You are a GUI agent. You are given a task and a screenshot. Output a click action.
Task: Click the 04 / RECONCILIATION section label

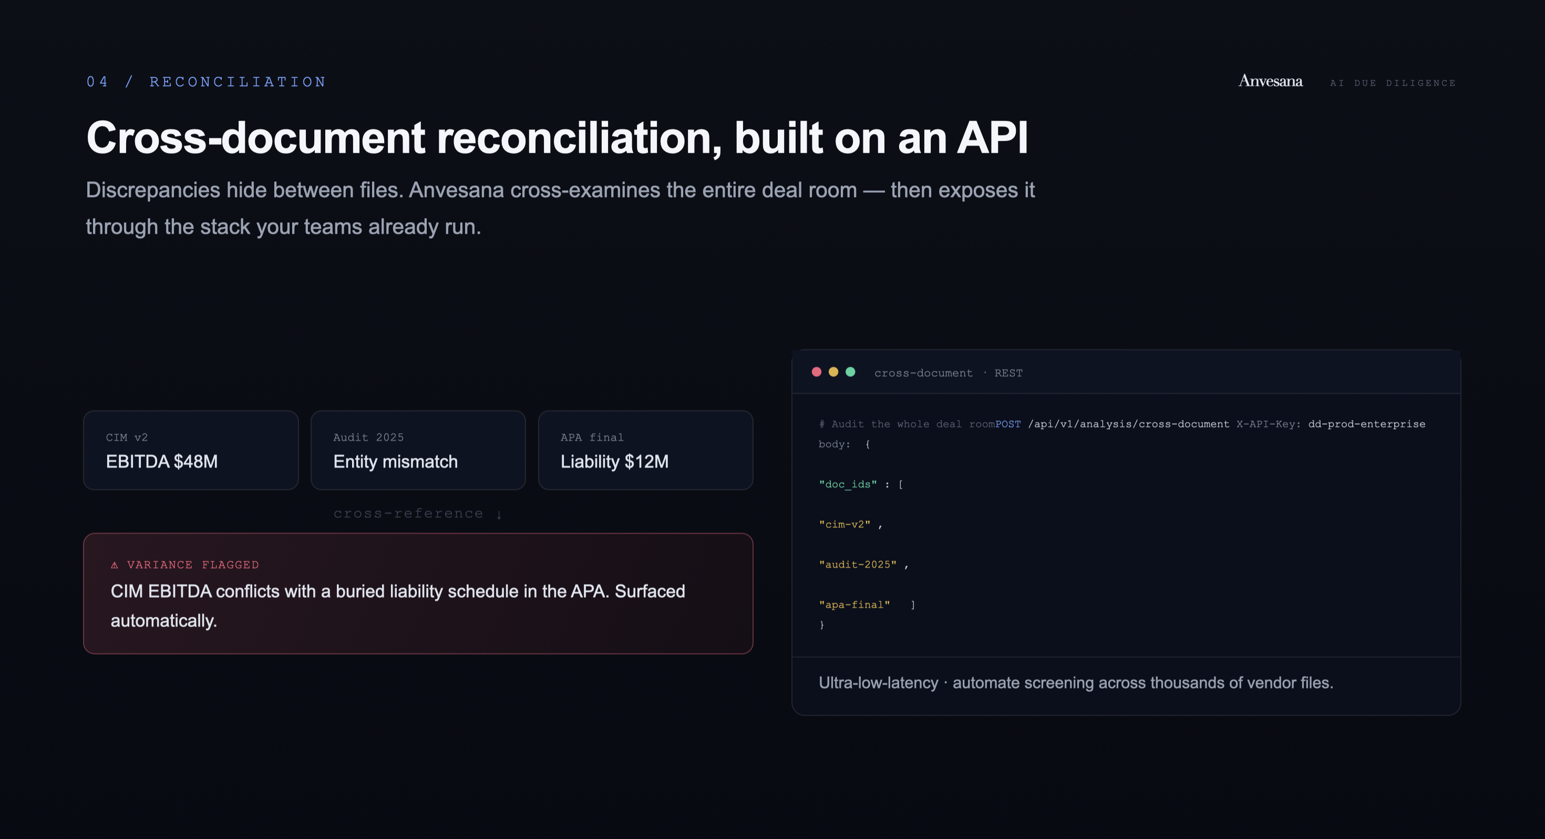click(207, 81)
